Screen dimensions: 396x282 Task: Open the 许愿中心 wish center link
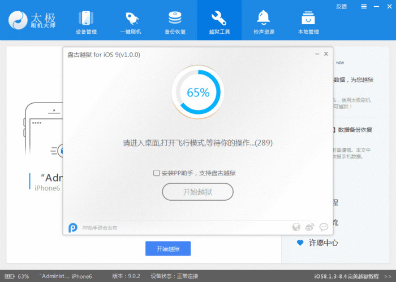[x=324, y=243]
